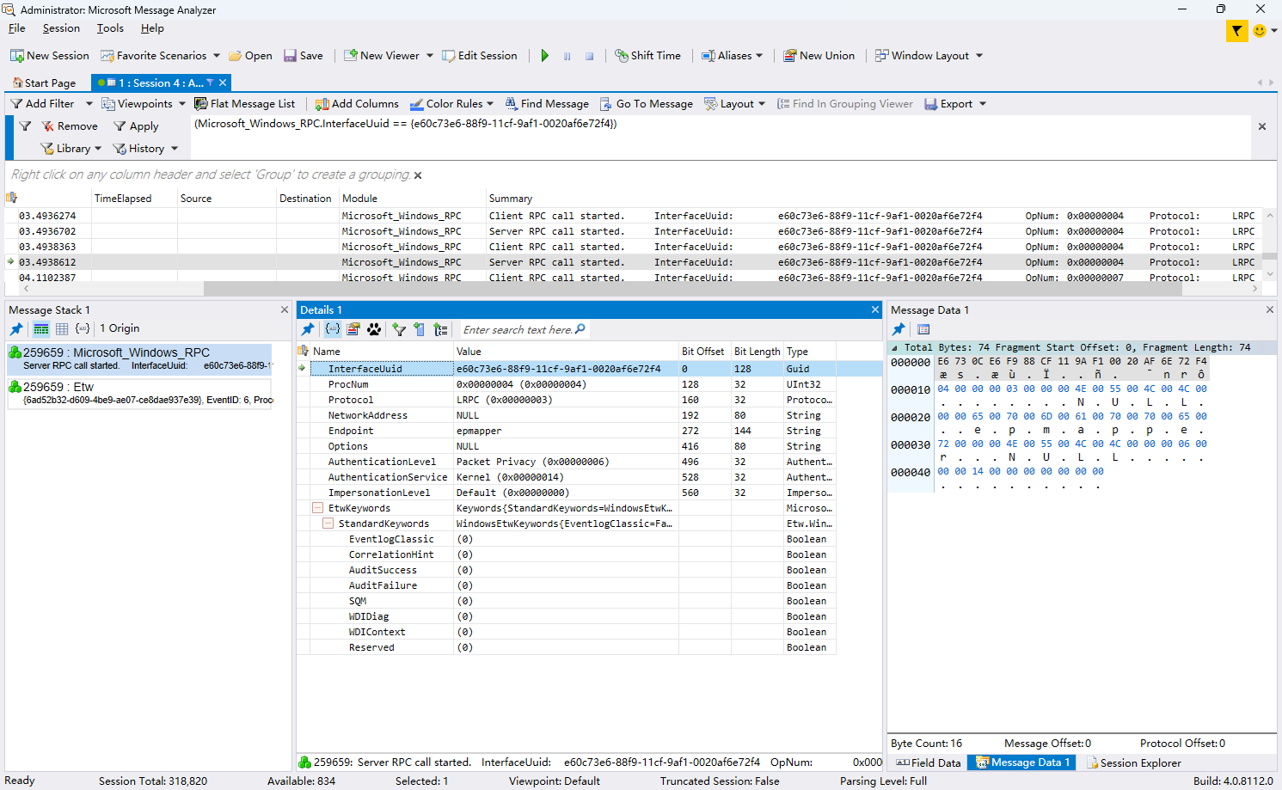The image size is (1282, 790).
Task: Open the Layout dropdown
Action: click(762, 104)
